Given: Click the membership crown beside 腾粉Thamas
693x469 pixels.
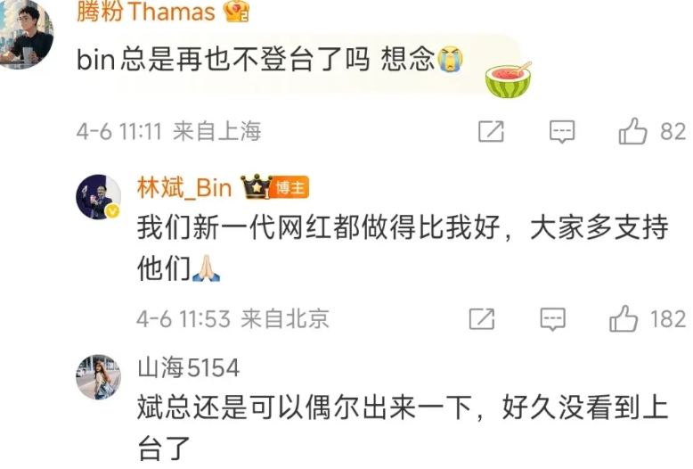Looking at the screenshot, I should (x=236, y=11).
